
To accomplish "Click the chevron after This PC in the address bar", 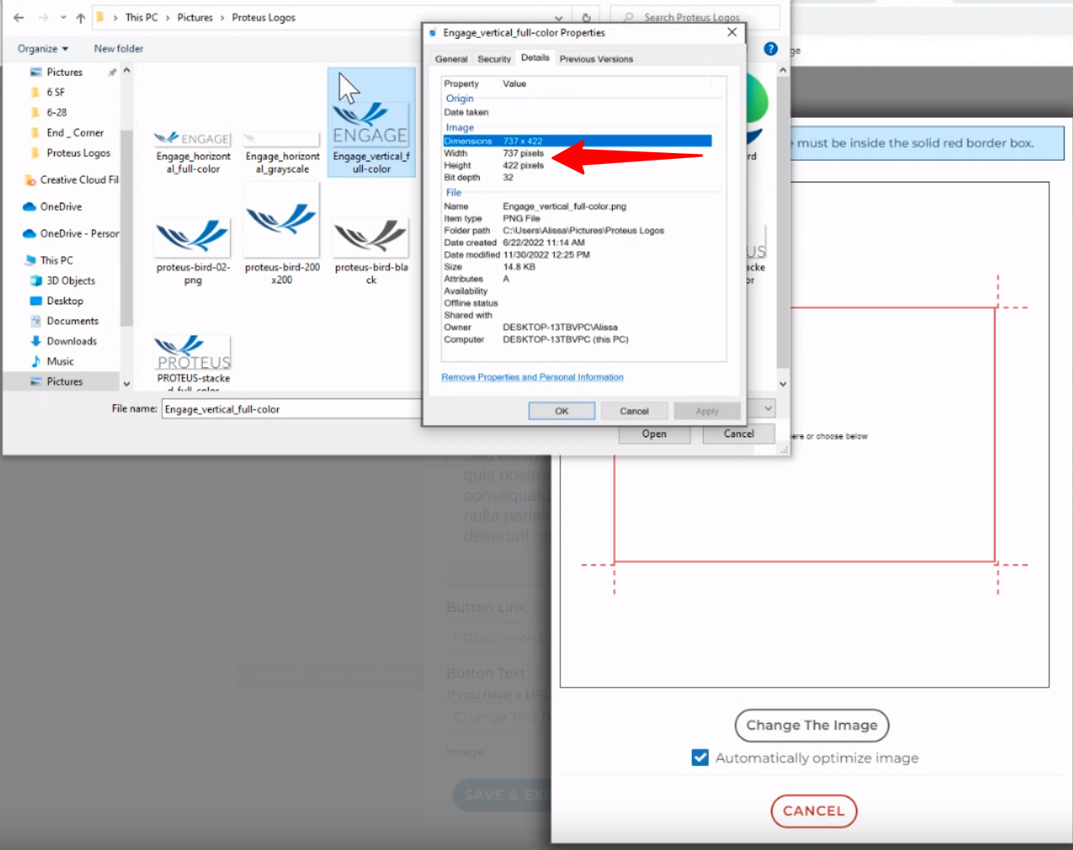I will (167, 18).
